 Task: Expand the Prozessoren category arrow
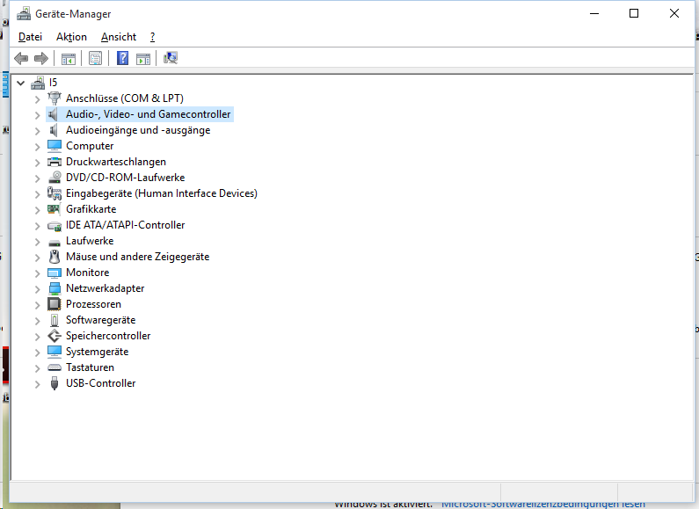pyautogui.click(x=37, y=304)
